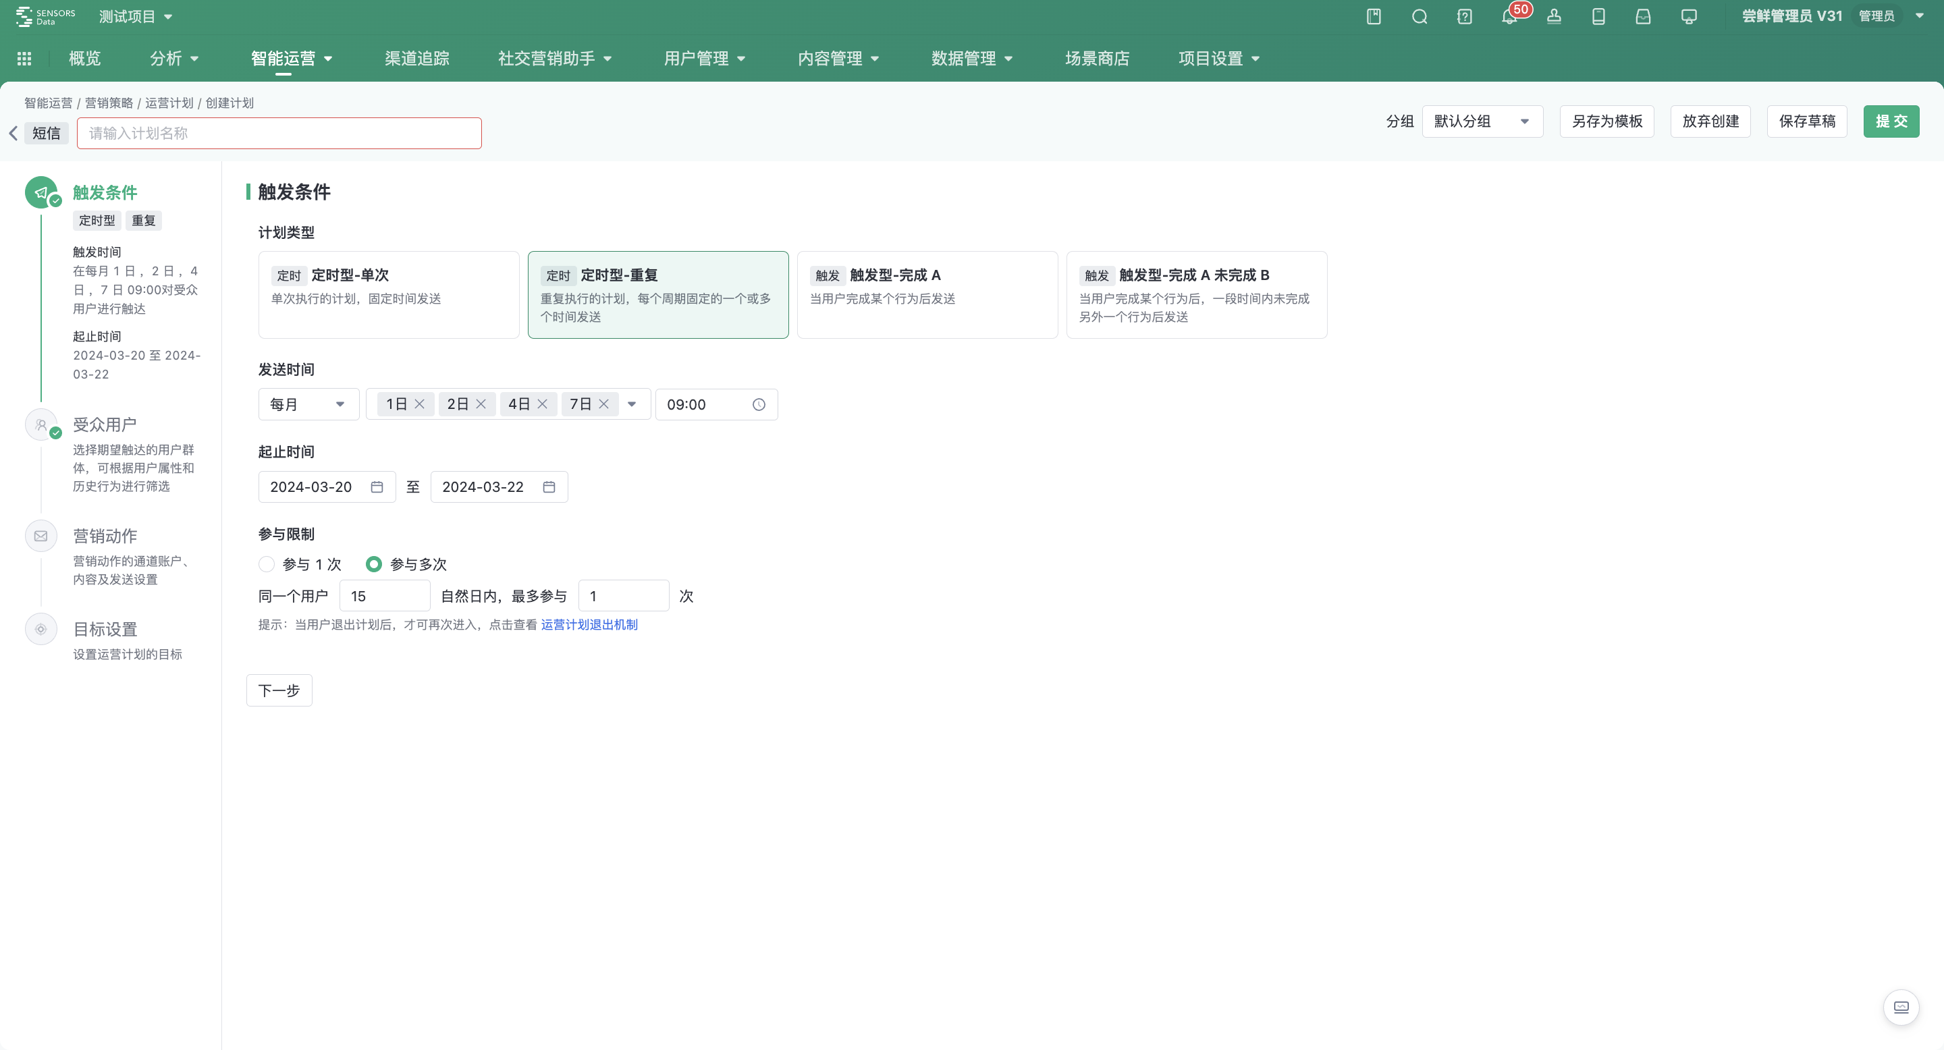1944x1050 pixels.
Task: Open the 运营计划退出机制 link
Action: click(x=589, y=624)
